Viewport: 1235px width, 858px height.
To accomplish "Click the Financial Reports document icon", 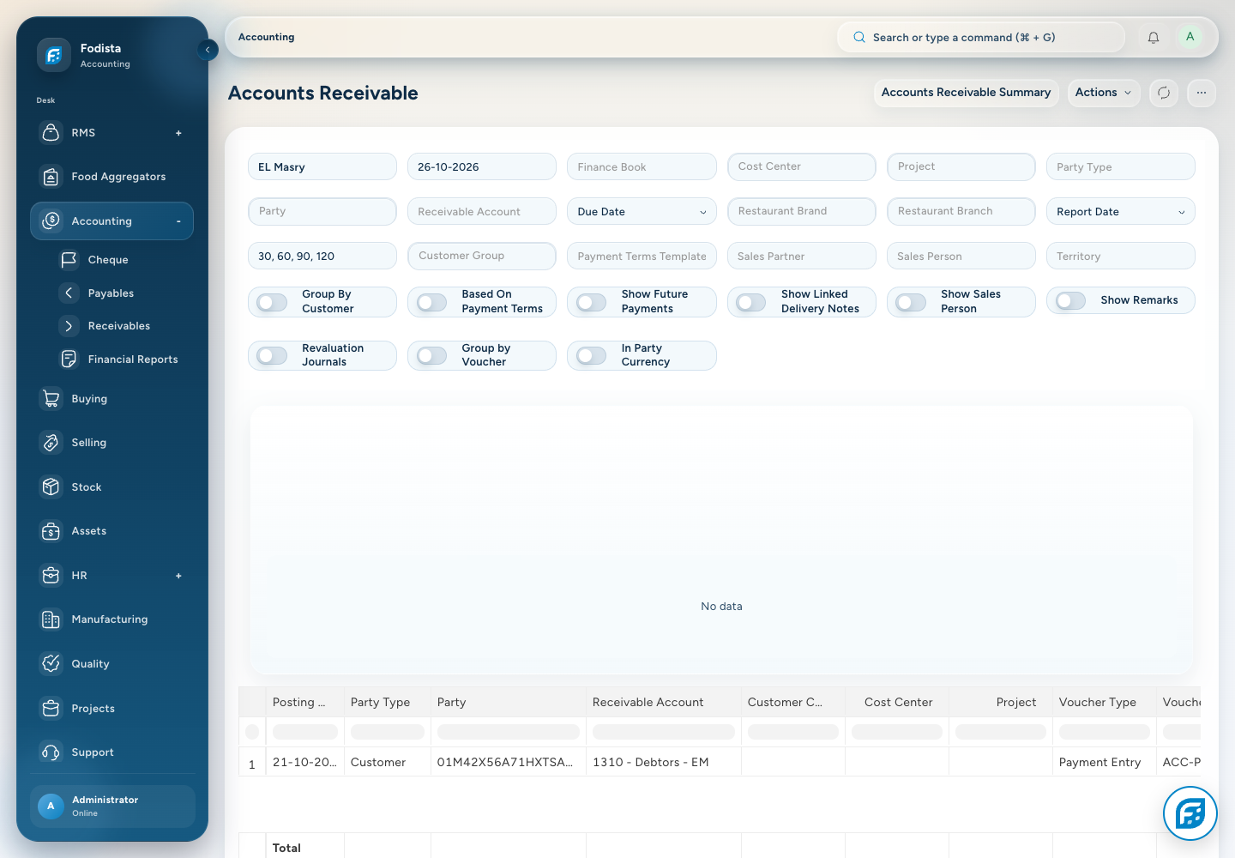I will [x=69, y=359].
